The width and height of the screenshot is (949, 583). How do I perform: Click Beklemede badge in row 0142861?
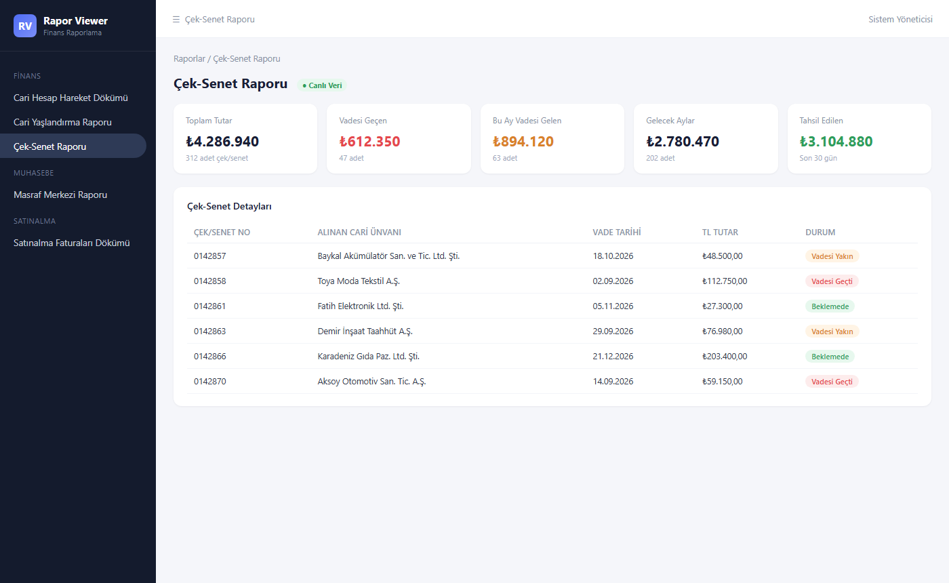tap(830, 306)
